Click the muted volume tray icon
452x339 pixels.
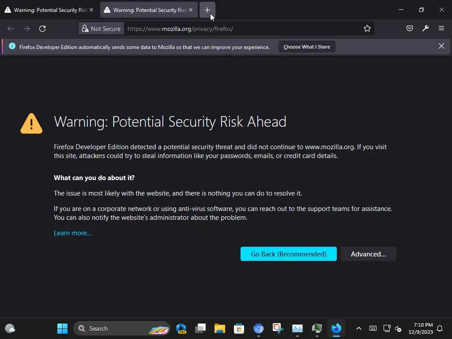tap(398, 328)
